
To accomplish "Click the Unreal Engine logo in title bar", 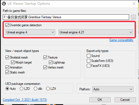I will tap(4, 4).
